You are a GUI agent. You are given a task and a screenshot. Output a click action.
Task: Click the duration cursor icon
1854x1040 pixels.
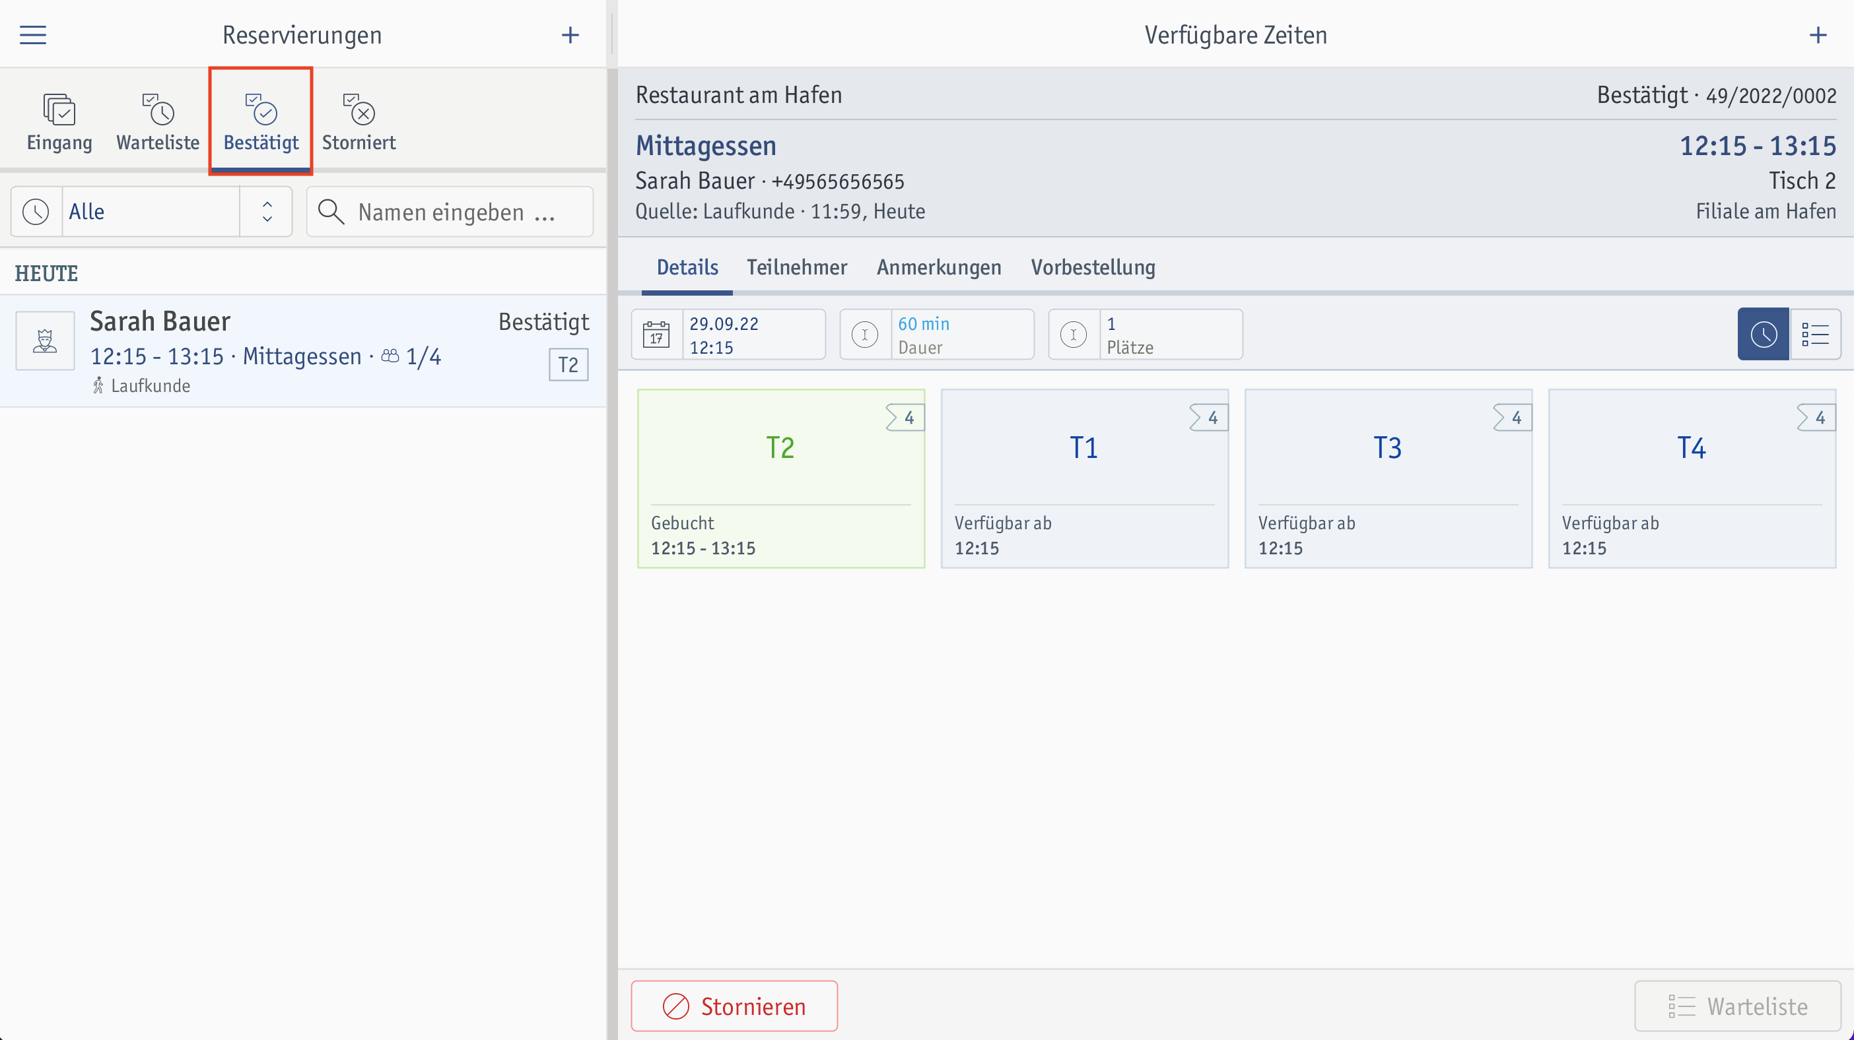pyautogui.click(x=865, y=335)
